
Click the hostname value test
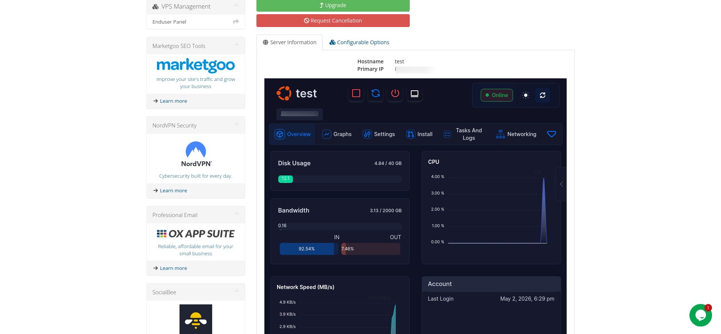point(400,61)
